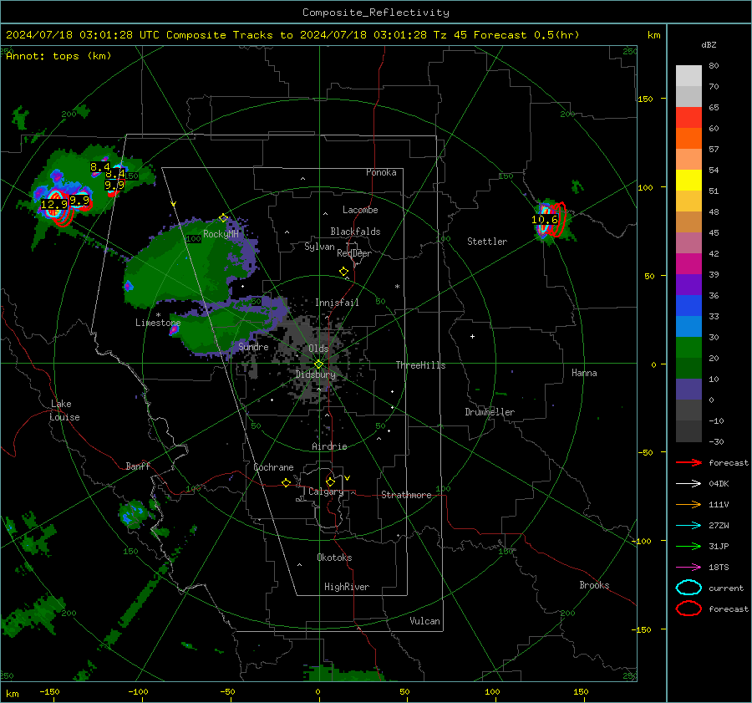The height and width of the screenshot is (703, 752).
Task: Click the green 31JP arrow legend icon
Action: pyautogui.click(x=688, y=546)
